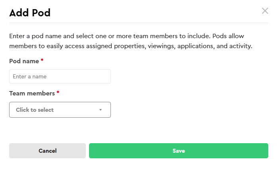Dismiss dialog via the gray X icon
277x175 pixels.
pyautogui.click(x=265, y=11)
